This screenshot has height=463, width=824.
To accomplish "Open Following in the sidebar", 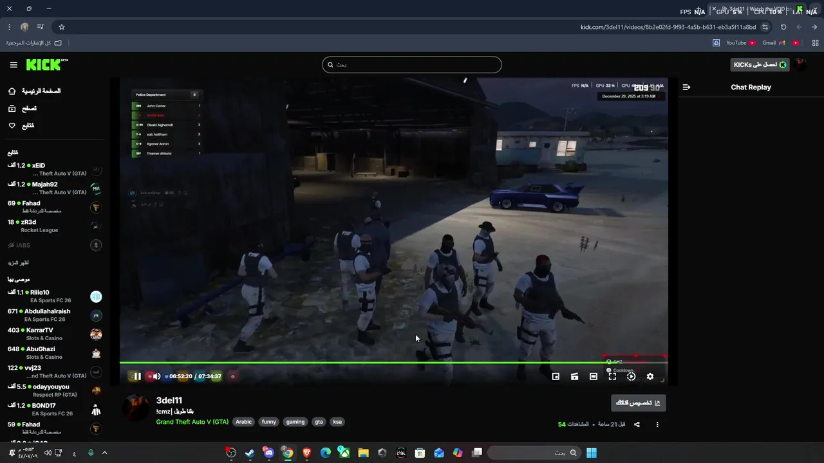I will pos(21,126).
